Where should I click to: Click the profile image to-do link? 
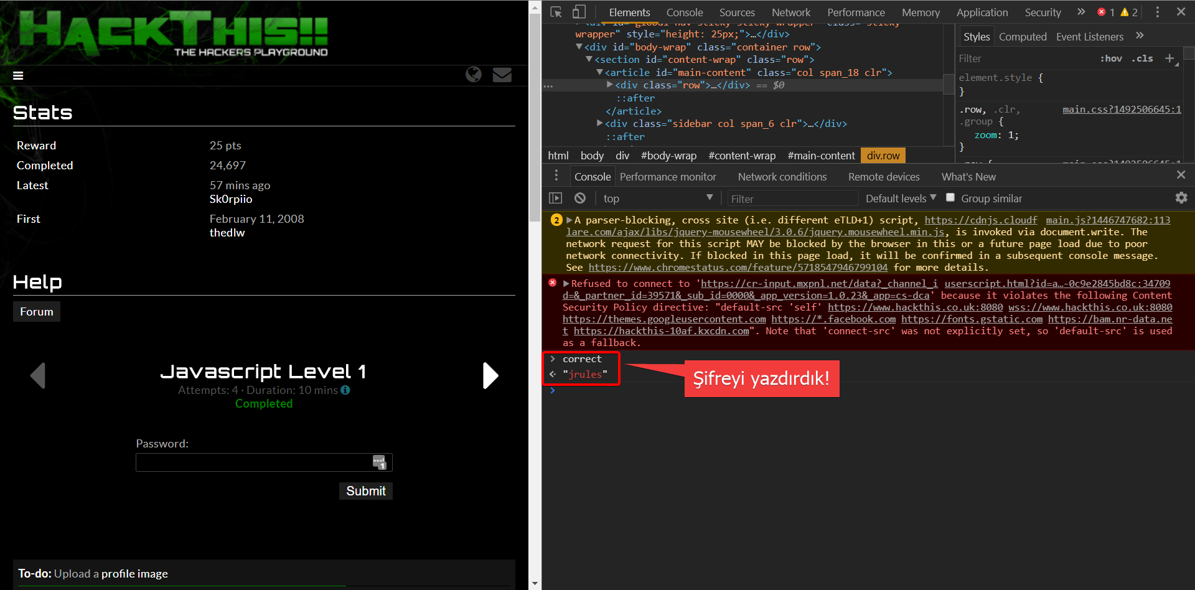[134, 573]
